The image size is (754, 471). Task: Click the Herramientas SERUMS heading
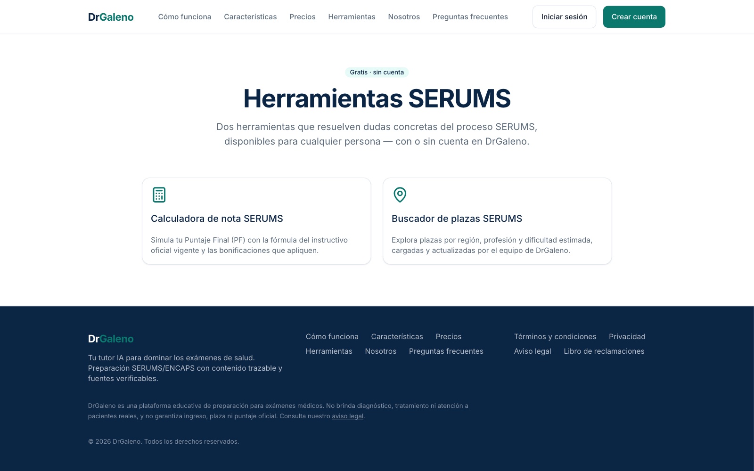(x=377, y=98)
